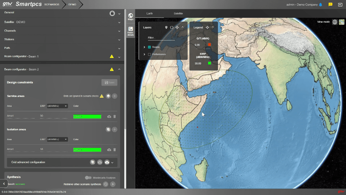
Task: Enable the Performance layer checkbox
Action: pos(149,54)
